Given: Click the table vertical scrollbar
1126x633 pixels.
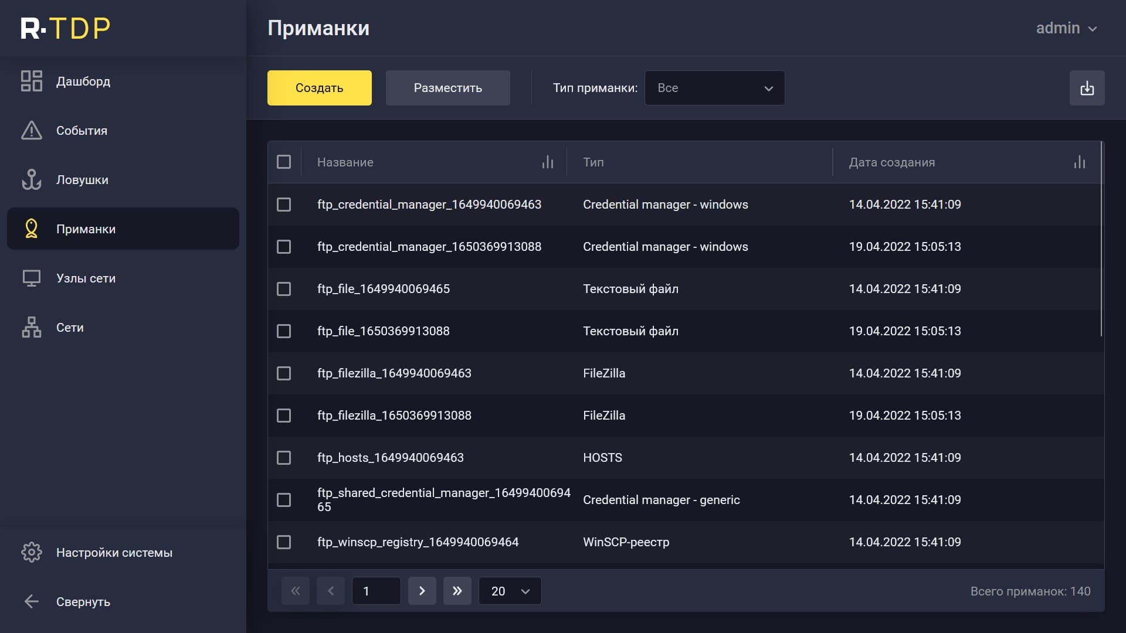Looking at the screenshot, I should click(x=1101, y=239).
